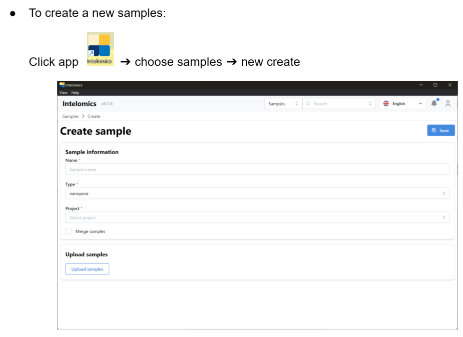
Task: Click the Intelomics logo in the header
Action: 79,104
